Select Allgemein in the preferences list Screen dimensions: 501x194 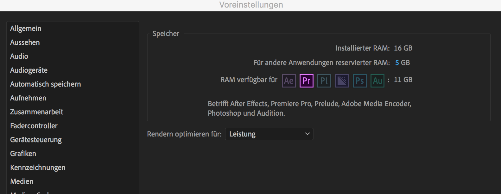(26, 28)
